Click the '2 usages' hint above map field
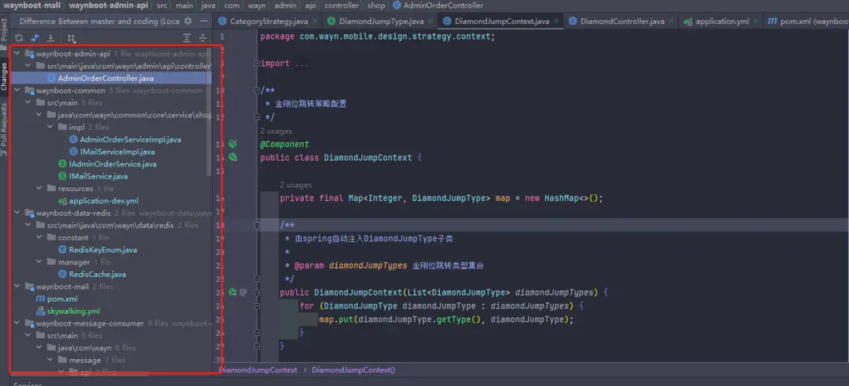The width and height of the screenshot is (849, 386). click(295, 185)
